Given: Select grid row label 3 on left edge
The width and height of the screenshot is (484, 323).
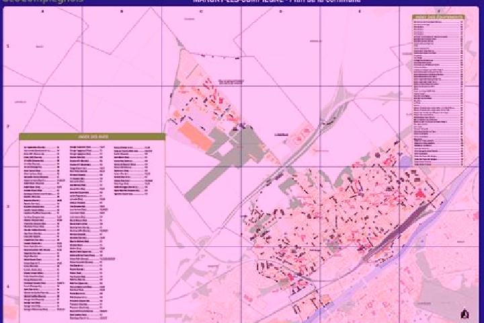Looking at the screenshot, I should [7, 207].
